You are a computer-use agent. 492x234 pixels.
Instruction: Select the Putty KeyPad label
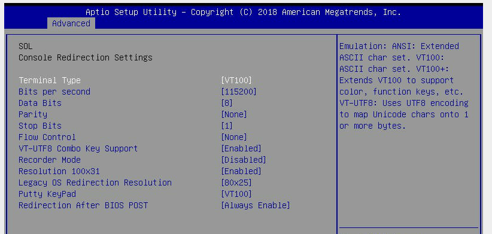point(47,194)
